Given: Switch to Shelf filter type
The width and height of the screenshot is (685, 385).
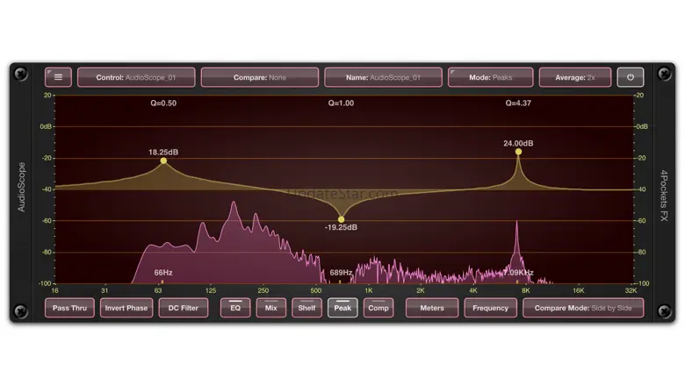Looking at the screenshot, I should [306, 308].
